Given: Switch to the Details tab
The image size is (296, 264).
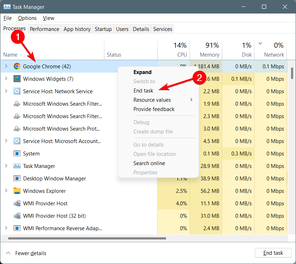Looking at the screenshot, I should coord(141,29).
